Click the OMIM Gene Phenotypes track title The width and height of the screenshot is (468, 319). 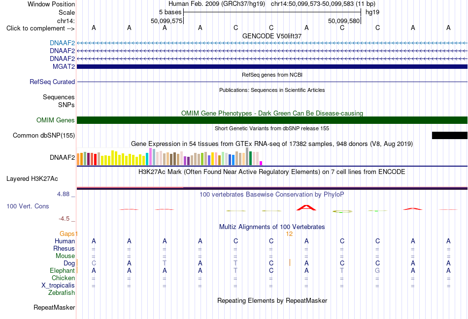(x=272, y=113)
